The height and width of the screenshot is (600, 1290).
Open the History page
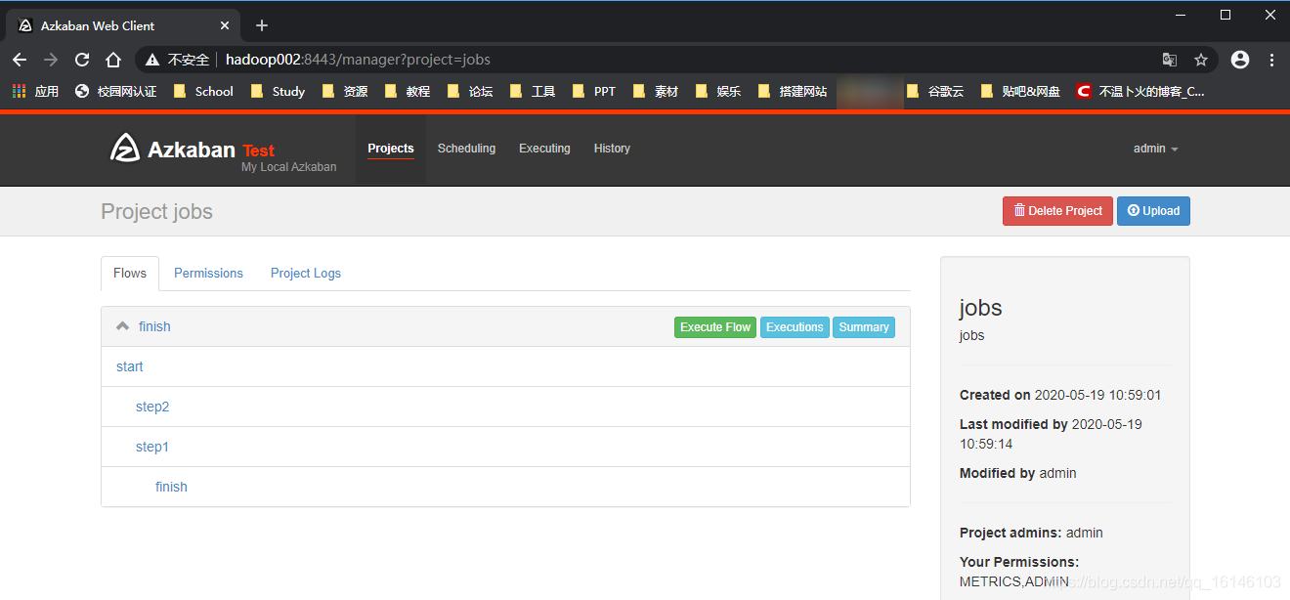click(x=612, y=149)
